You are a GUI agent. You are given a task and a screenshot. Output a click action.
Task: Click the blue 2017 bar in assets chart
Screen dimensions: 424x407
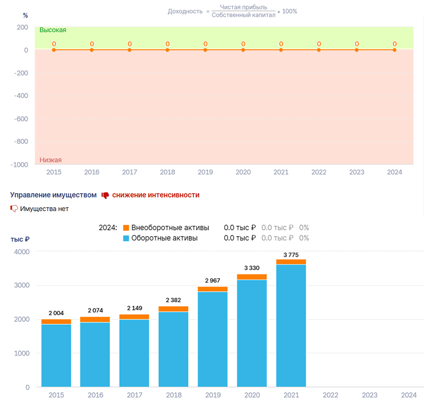(134, 353)
